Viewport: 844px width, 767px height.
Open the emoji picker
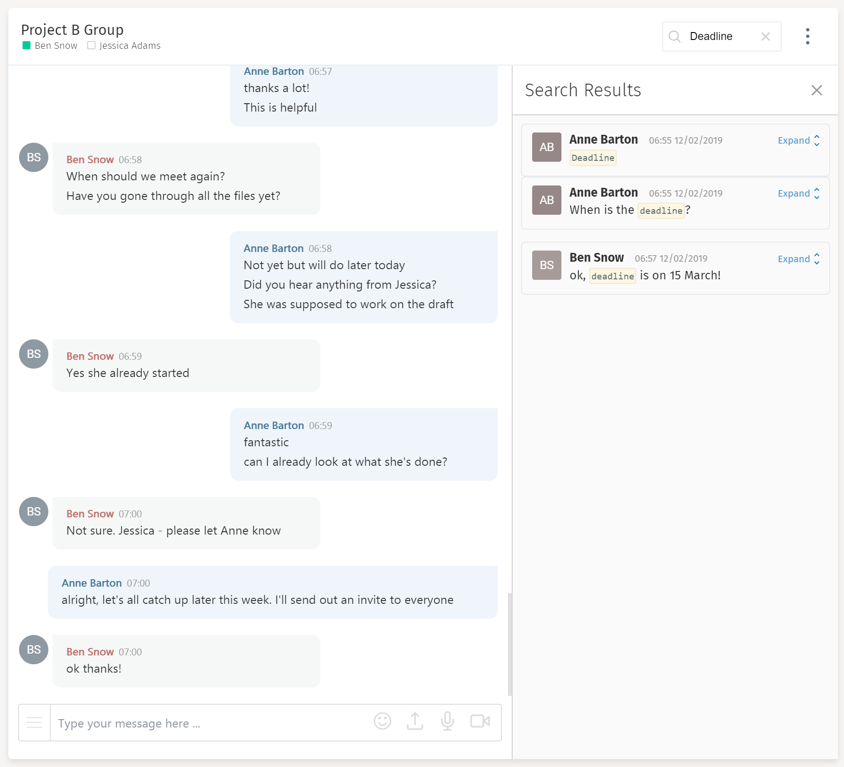[x=382, y=721]
